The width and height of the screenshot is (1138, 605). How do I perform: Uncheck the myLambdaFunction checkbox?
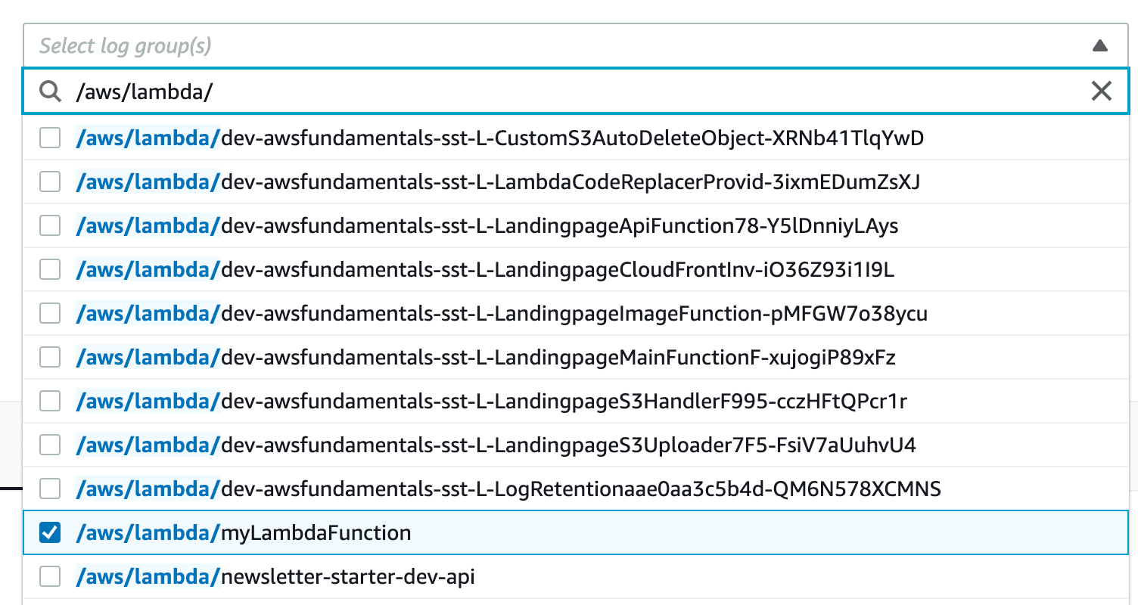coord(50,533)
